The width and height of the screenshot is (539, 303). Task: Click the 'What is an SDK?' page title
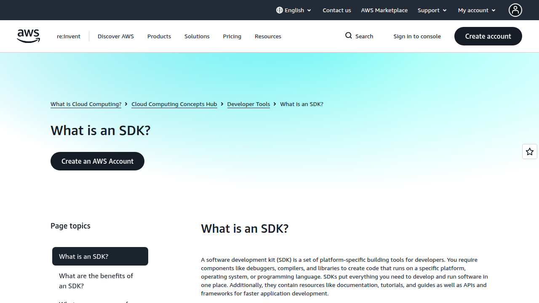coord(101,130)
